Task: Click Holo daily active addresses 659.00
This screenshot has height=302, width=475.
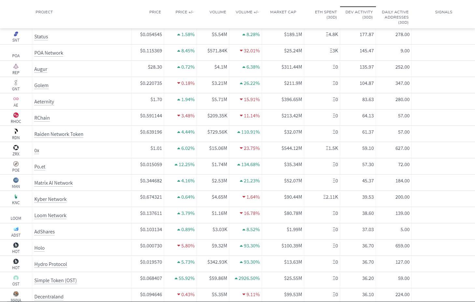Action: pos(402,246)
